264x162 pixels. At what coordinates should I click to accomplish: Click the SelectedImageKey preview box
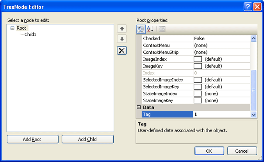point(198,86)
